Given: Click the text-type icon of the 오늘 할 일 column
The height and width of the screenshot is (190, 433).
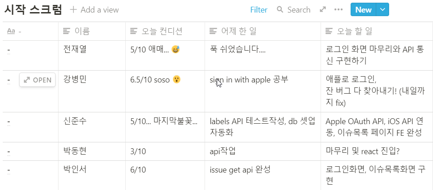Looking at the screenshot, I should [x=329, y=31].
